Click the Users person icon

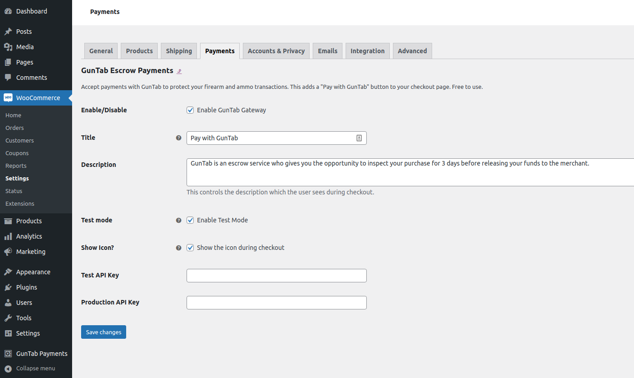pyautogui.click(x=8, y=303)
